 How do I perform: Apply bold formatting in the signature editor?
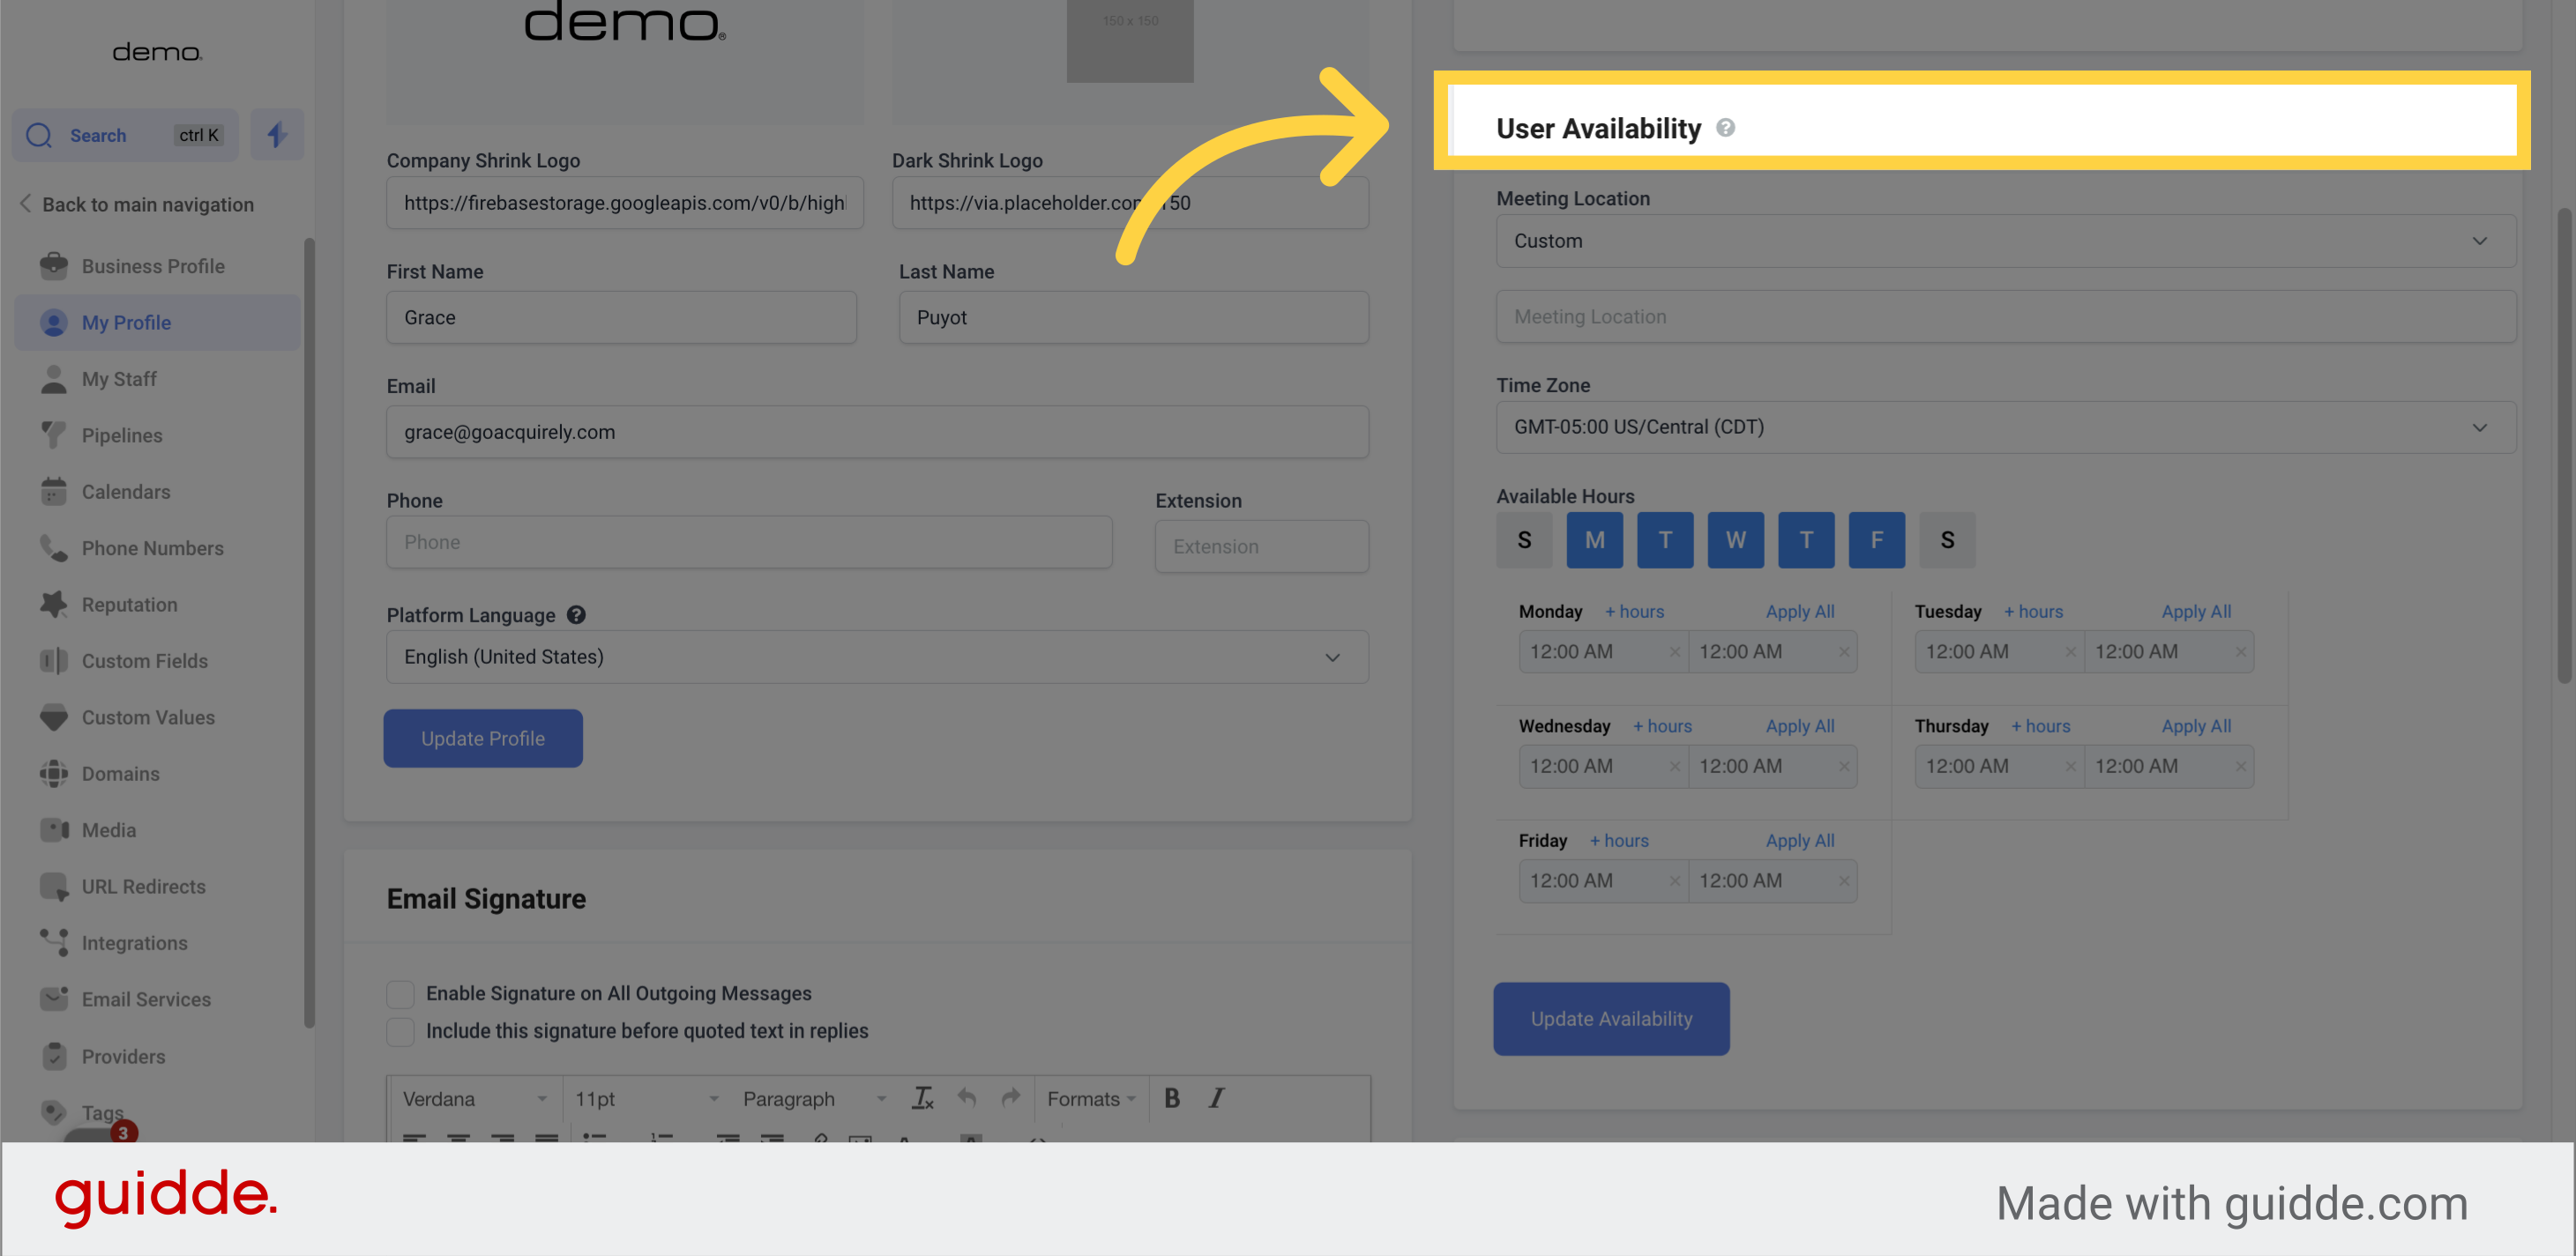pos(1171,1098)
